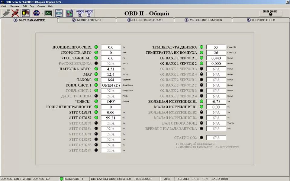Toggle the СКОРОСТЬ АВТО green indicator

click(x=96, y=52)
